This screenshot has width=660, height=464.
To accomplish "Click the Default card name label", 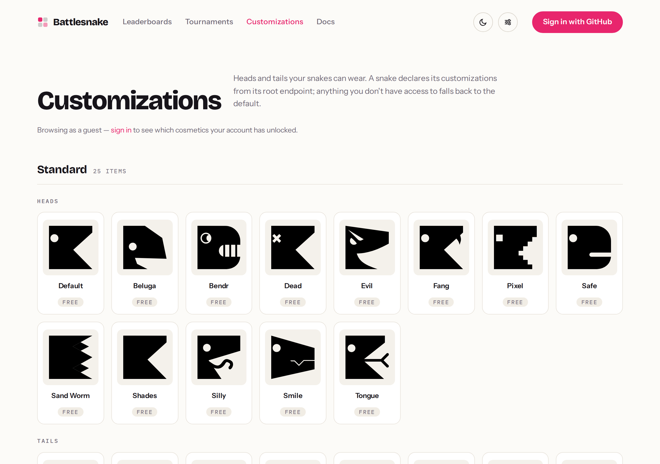I will 70,286.
